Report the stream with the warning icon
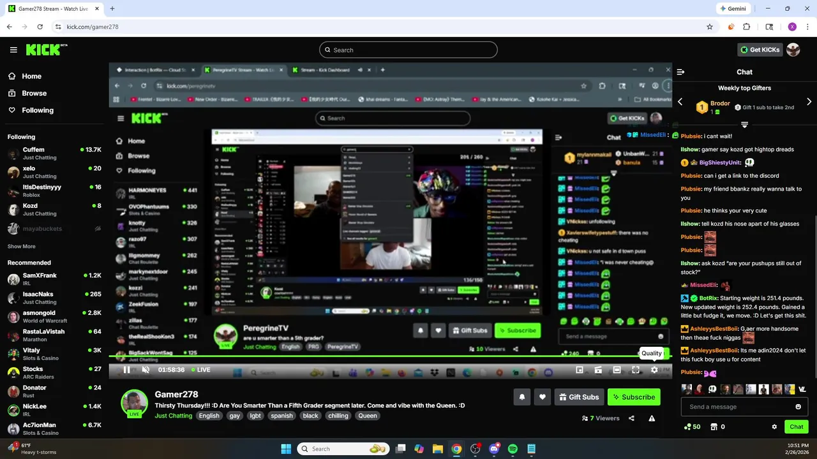This screenshot has height=459, width=817. tap(652, 418)
